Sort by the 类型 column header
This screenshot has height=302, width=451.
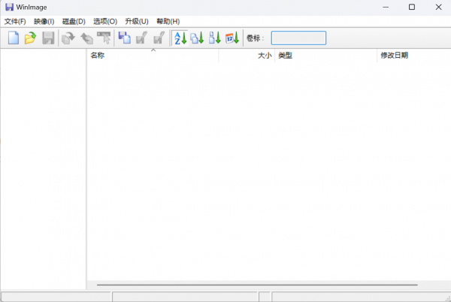[326, 56]
